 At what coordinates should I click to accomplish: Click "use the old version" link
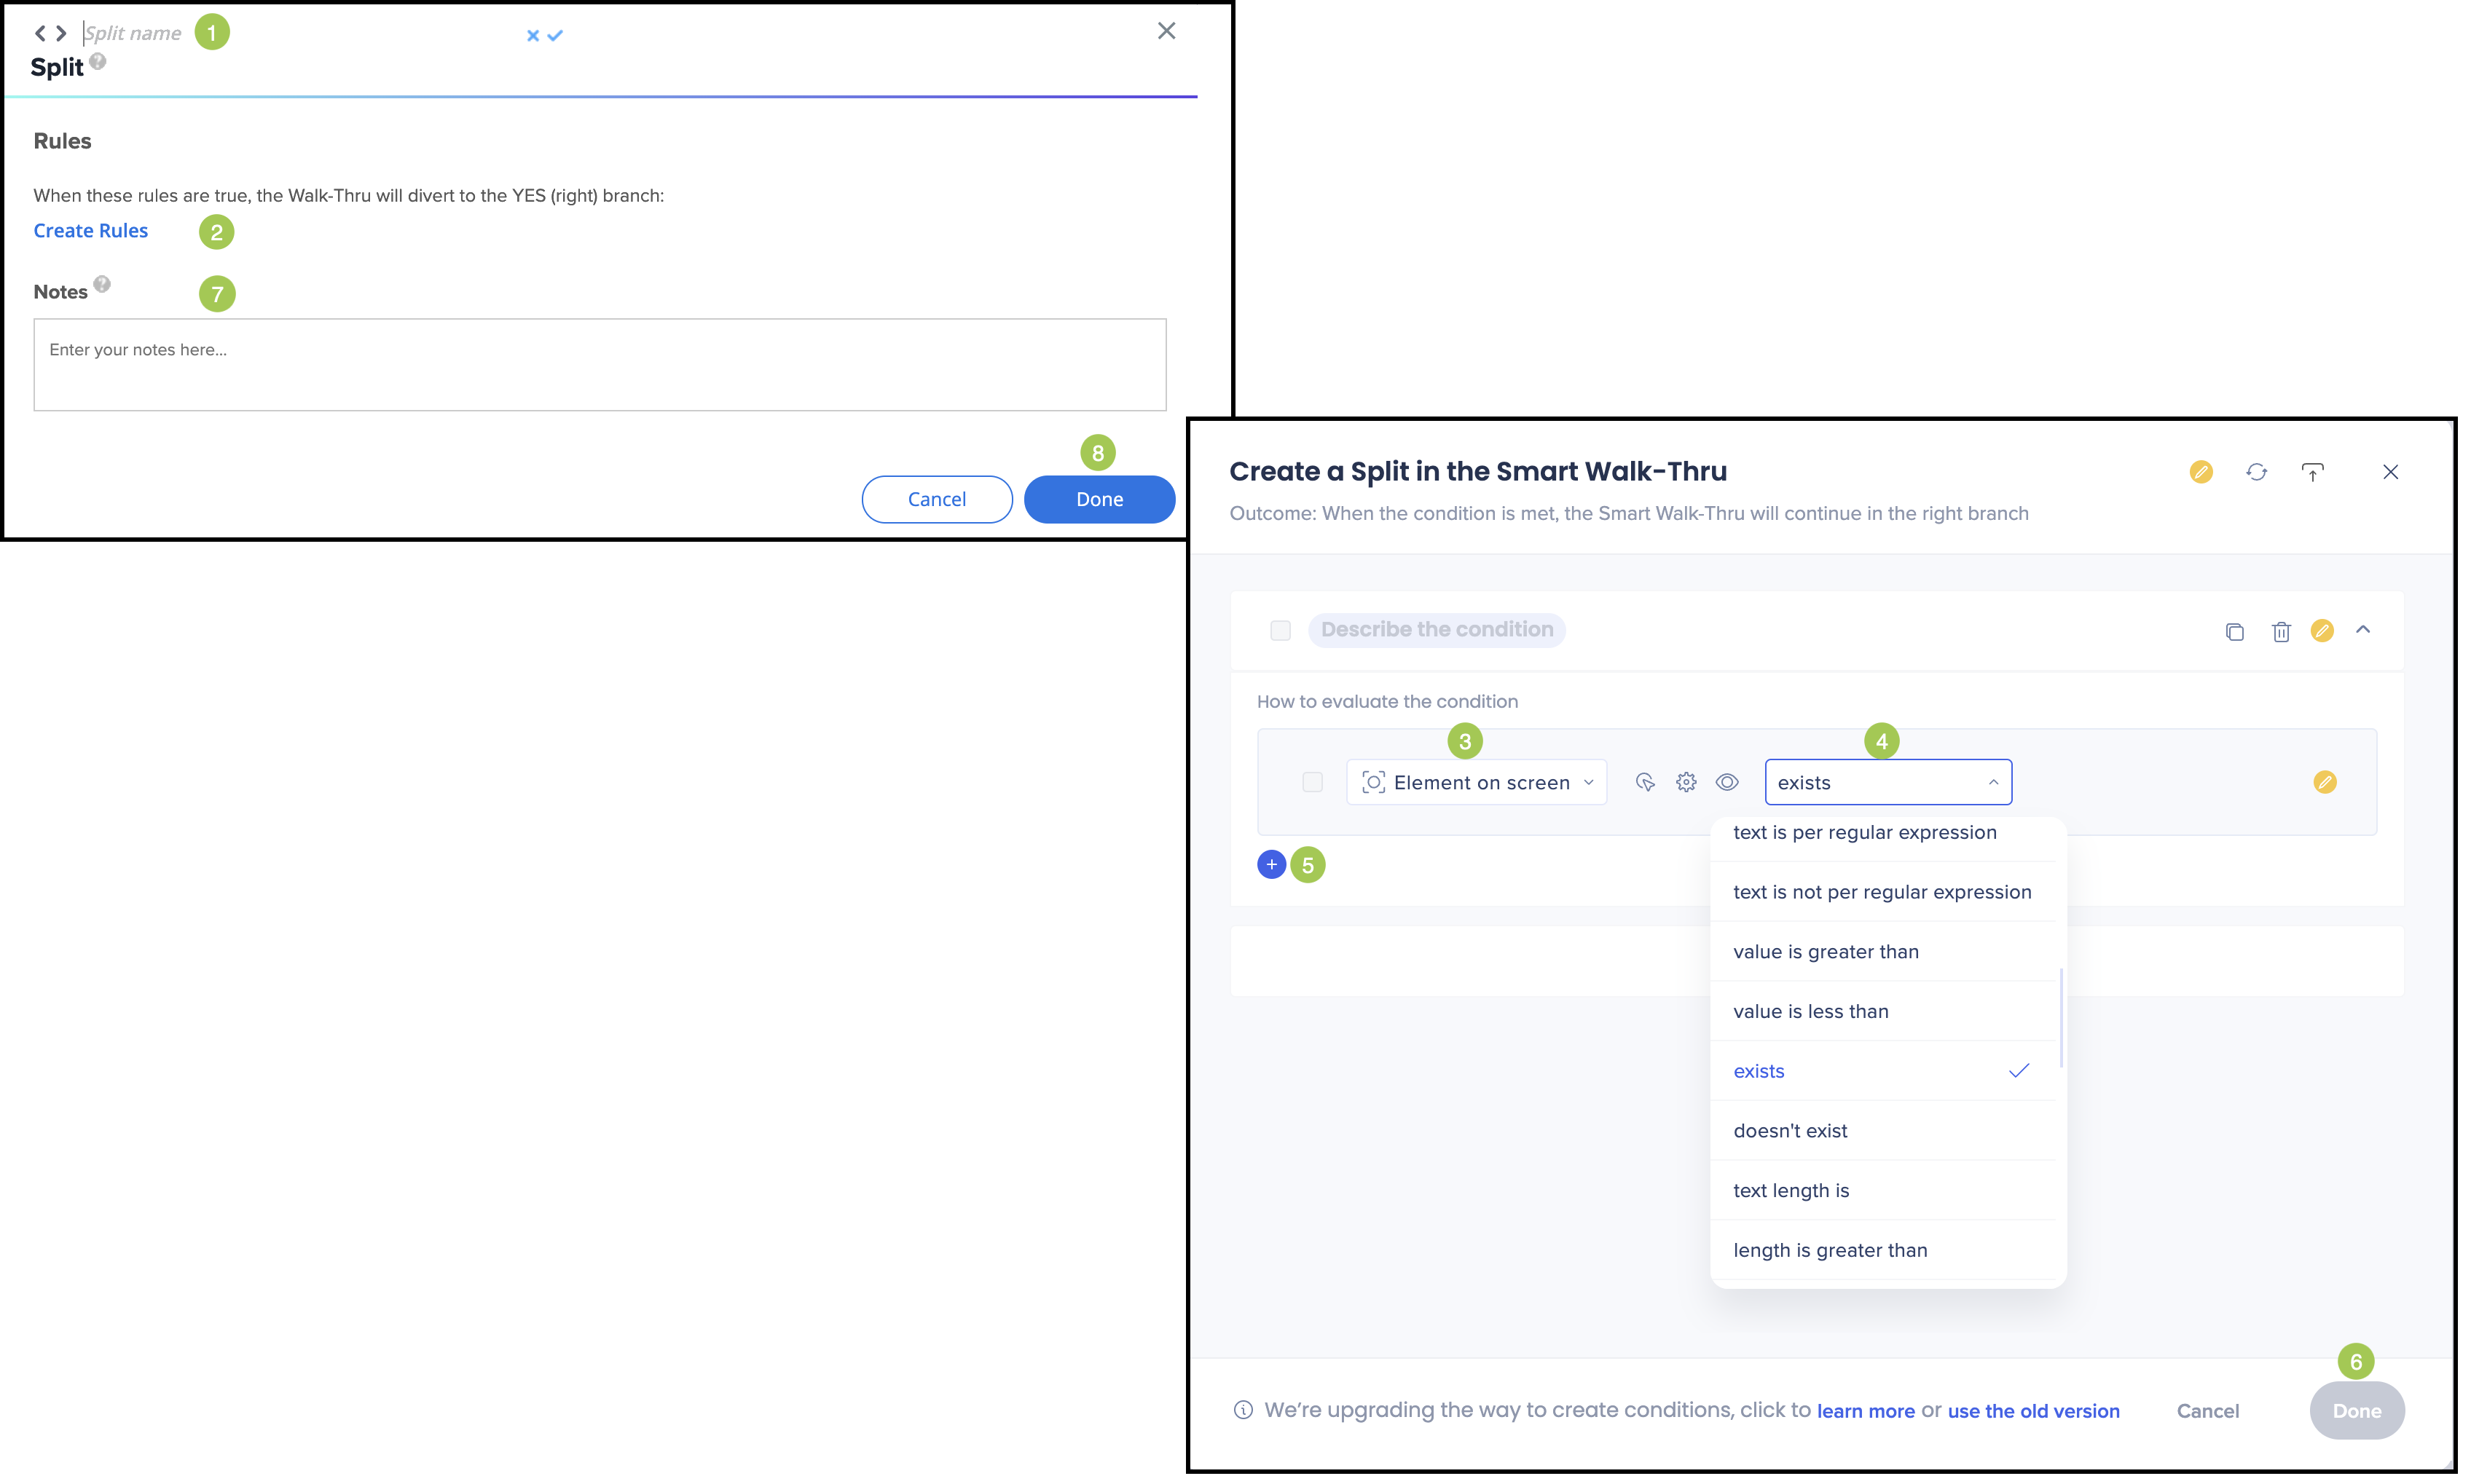(2033, 1410)
